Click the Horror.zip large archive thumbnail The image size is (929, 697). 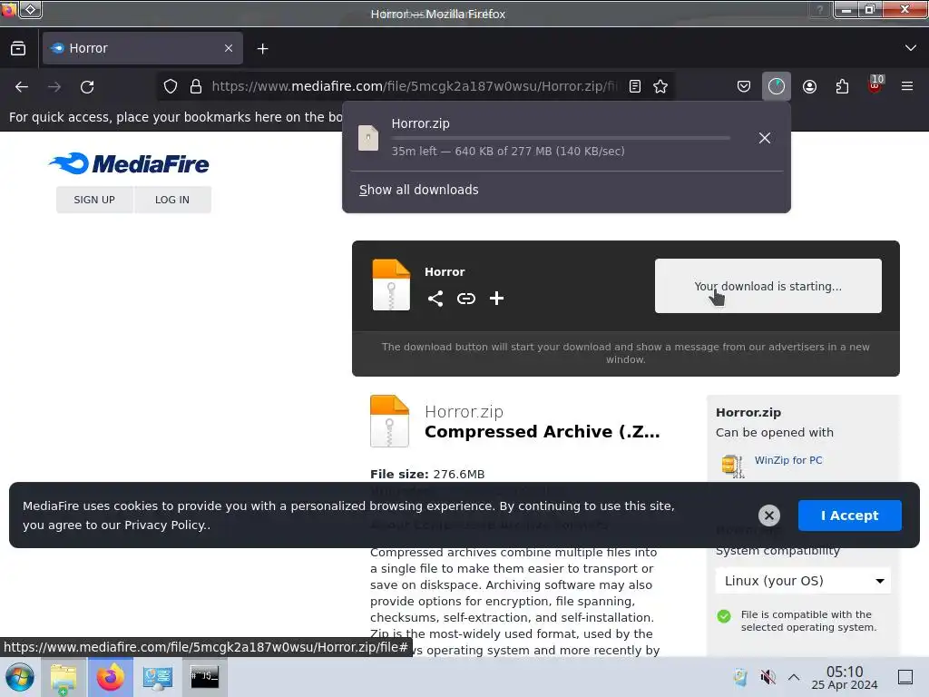click(389, 421)
